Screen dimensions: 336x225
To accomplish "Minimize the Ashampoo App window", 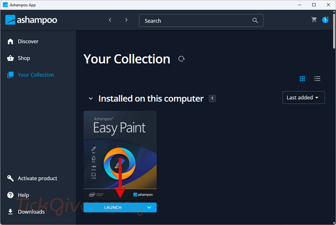I will point(300,5).
